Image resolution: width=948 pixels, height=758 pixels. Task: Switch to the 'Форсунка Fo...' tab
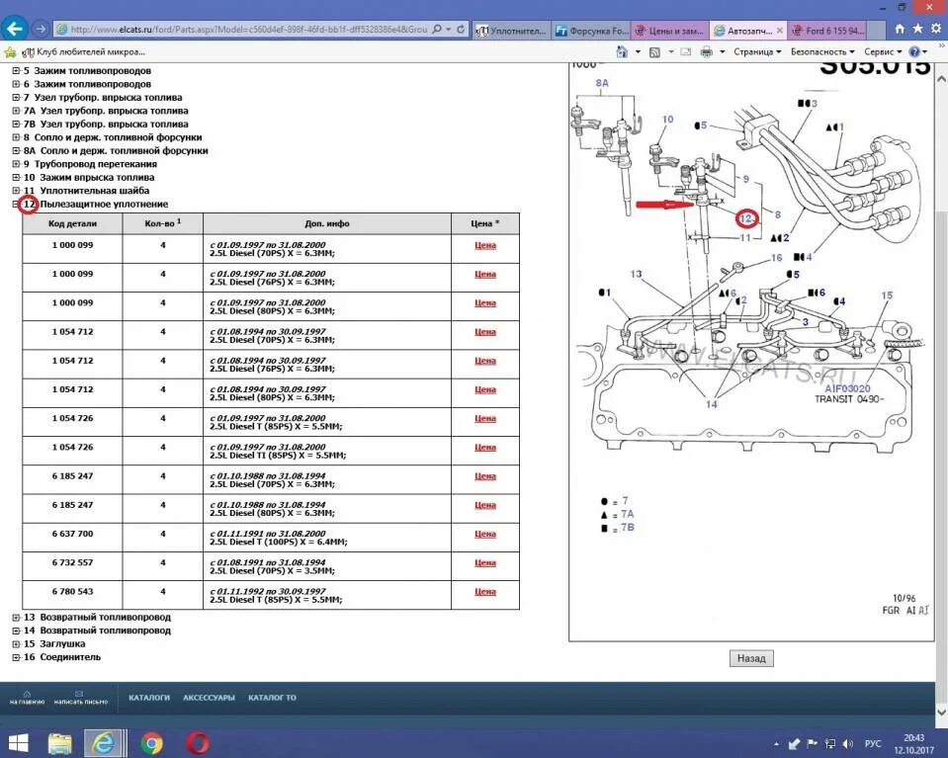coord(591,31)
